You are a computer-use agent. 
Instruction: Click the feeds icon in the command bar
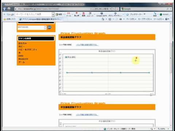tap(110, 19)
